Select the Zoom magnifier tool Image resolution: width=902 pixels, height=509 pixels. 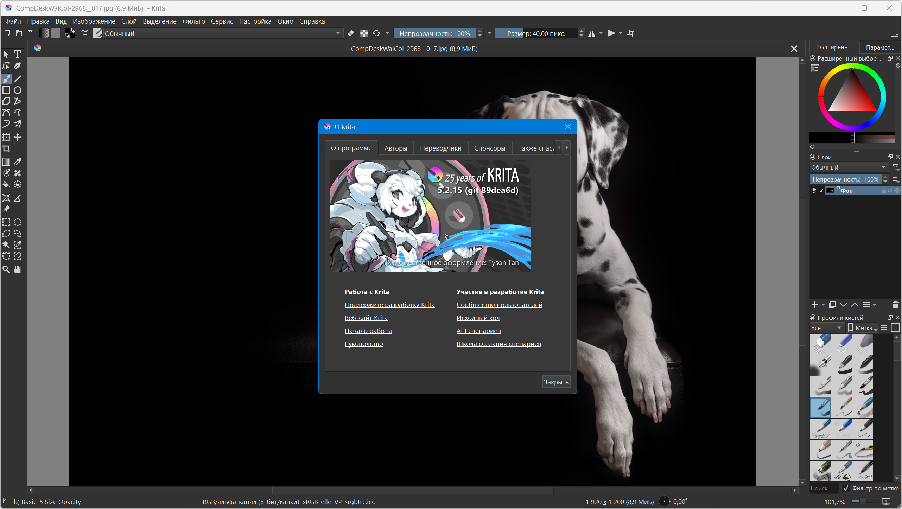[6, 270]
